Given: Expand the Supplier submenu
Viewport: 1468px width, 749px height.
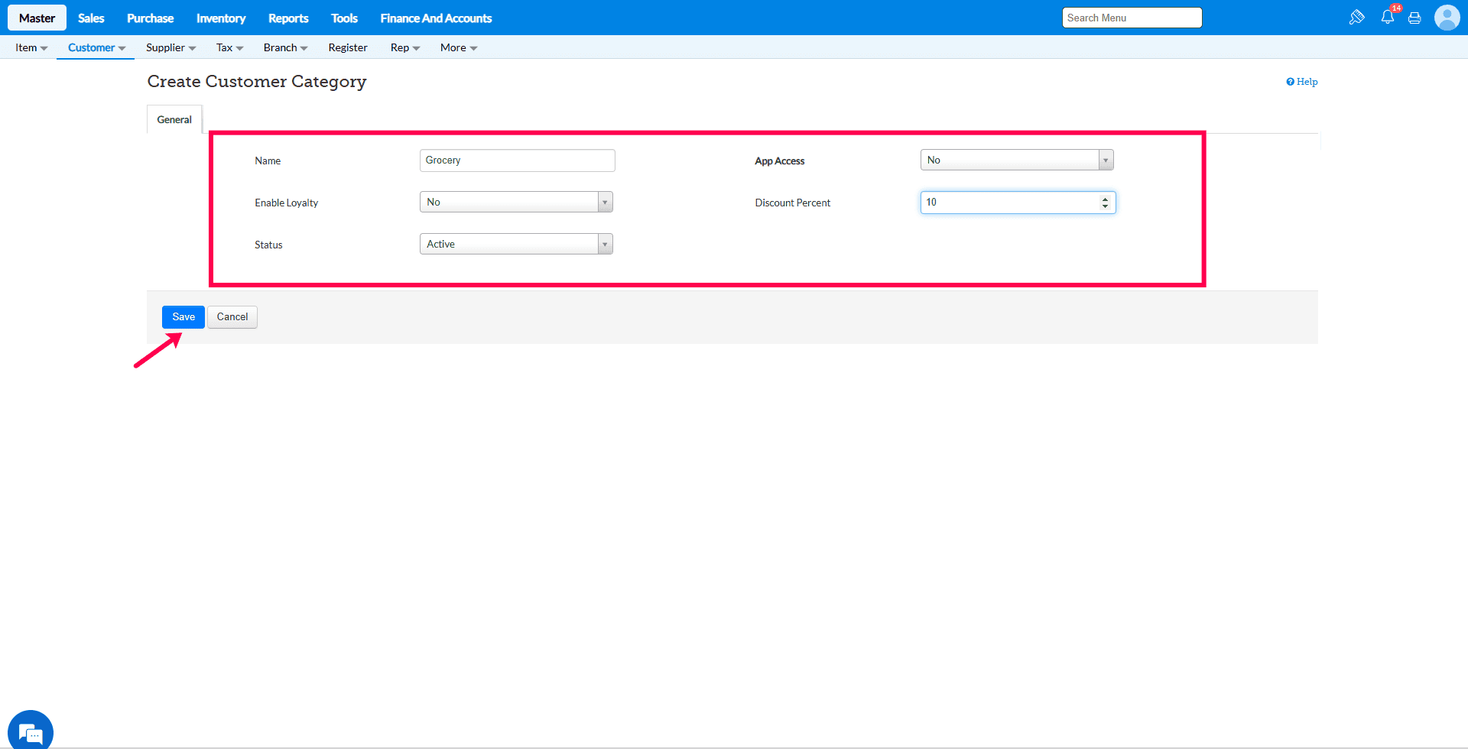Looking at the screenshot, I should tap(171, 47).
